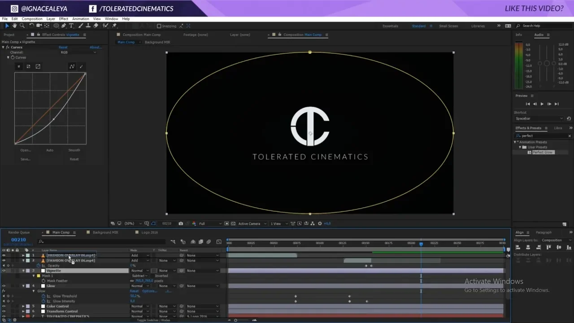
Task: Select the Puppet Pin tool
Action: coord(114,26)
